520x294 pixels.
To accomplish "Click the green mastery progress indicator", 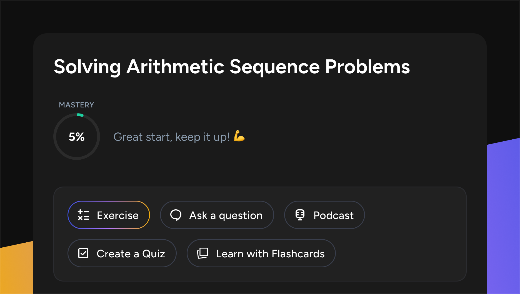I will (x=80, y=115).
